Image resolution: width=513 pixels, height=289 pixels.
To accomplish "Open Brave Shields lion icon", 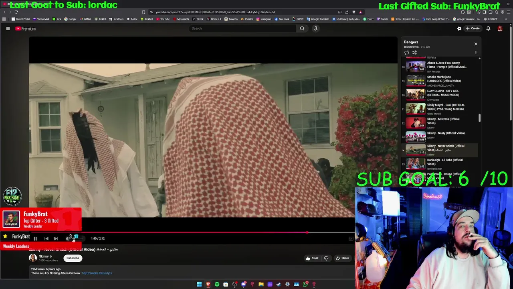I will click(353, 12).
